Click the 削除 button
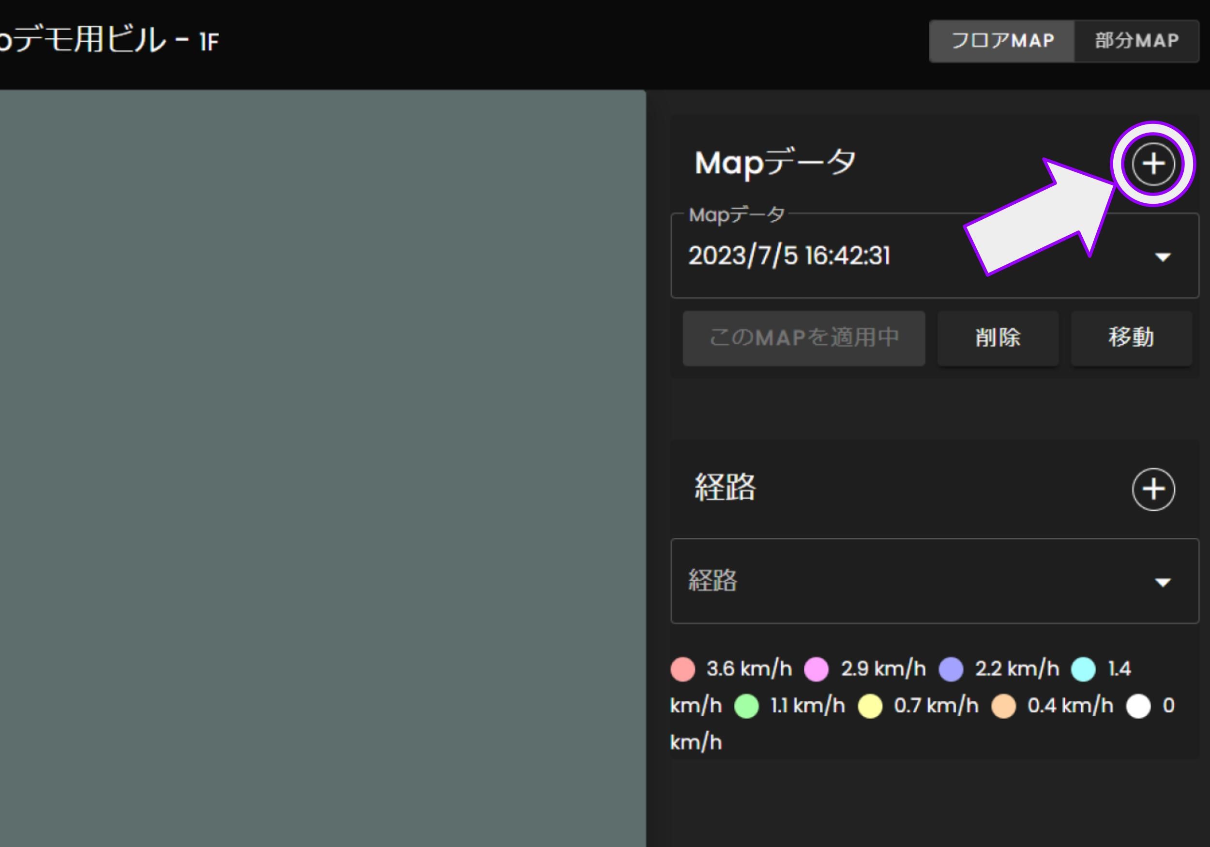 (x=998, y=338)
